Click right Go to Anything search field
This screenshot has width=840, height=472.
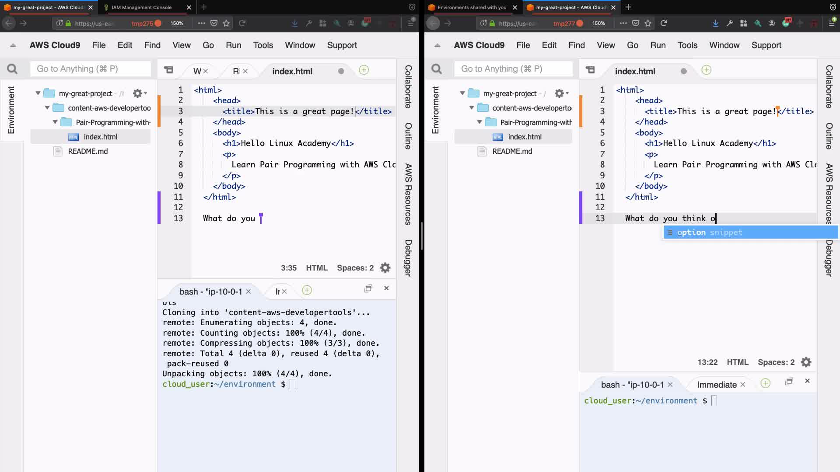point(515,69)
